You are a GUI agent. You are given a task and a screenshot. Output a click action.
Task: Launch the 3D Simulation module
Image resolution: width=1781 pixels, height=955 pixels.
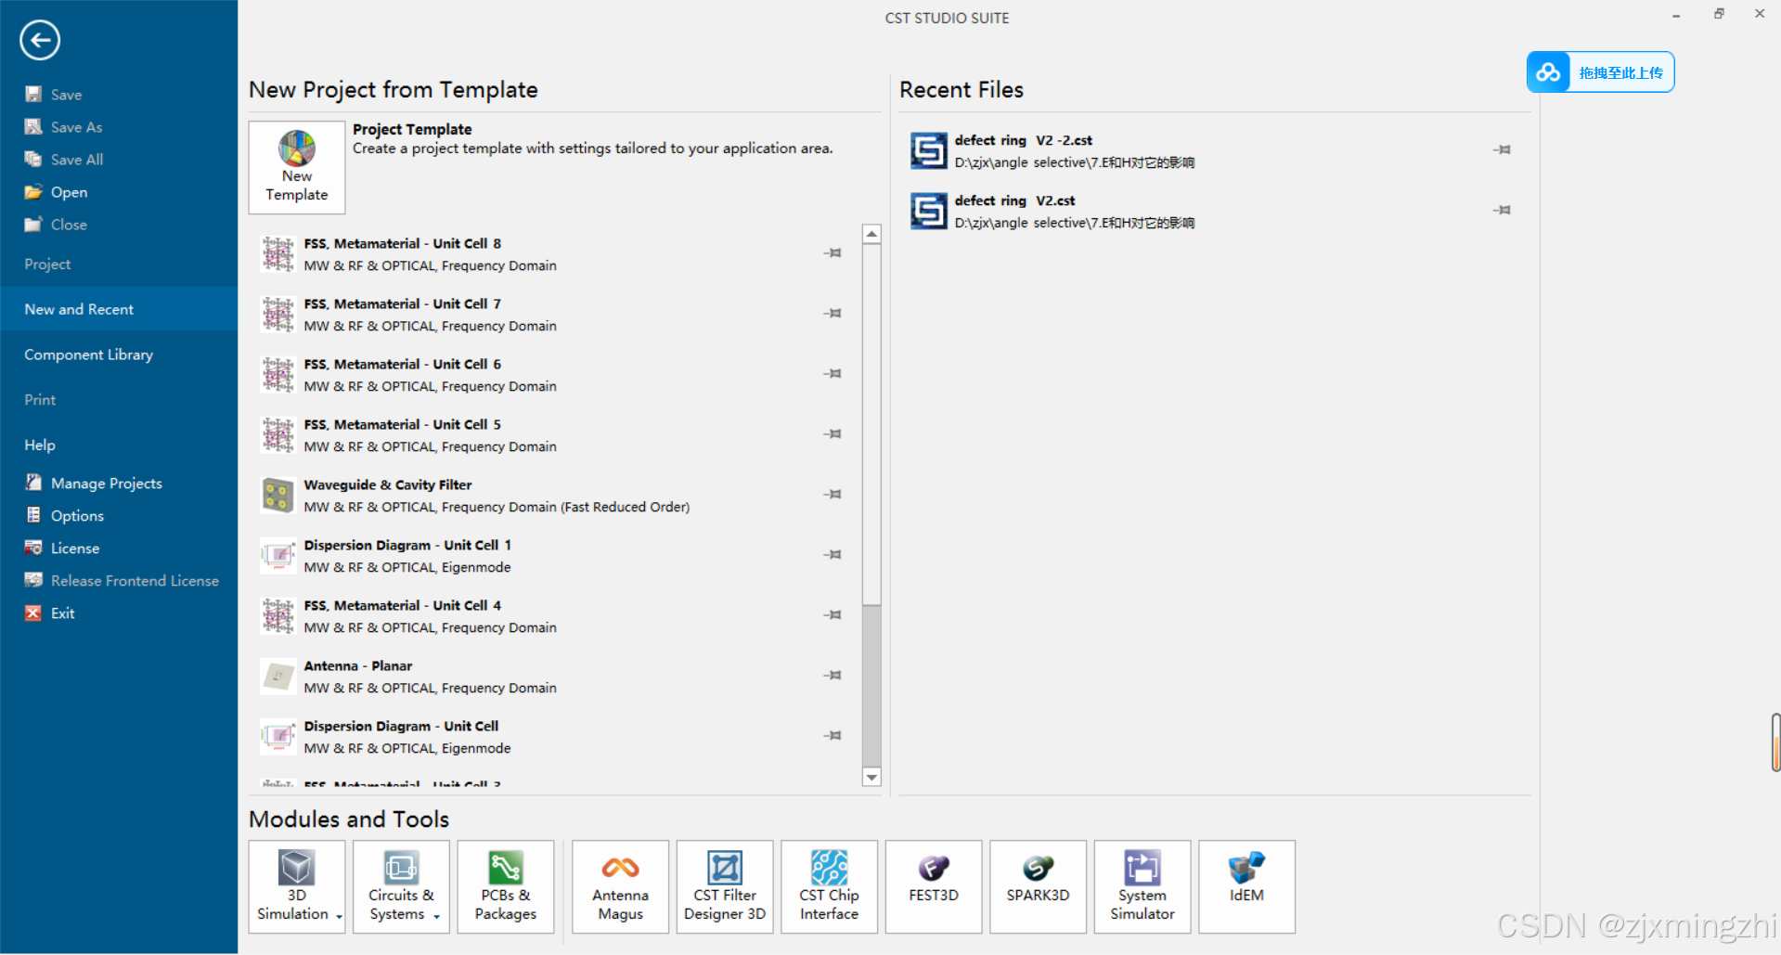[297, 886]
